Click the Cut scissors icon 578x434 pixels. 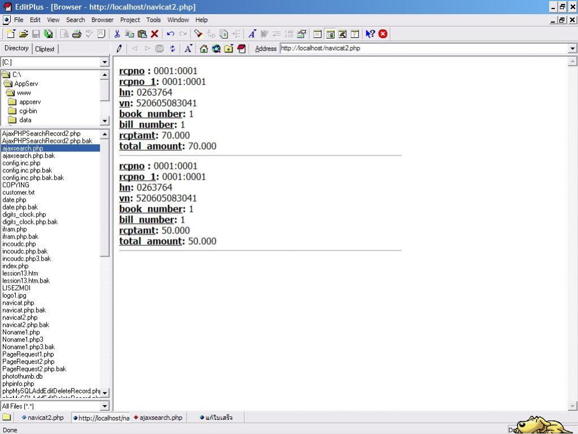pos(117,34)
